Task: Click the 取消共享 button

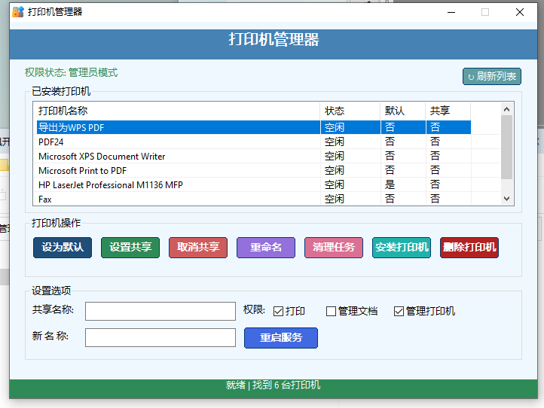Action: (x=198, y=248)
